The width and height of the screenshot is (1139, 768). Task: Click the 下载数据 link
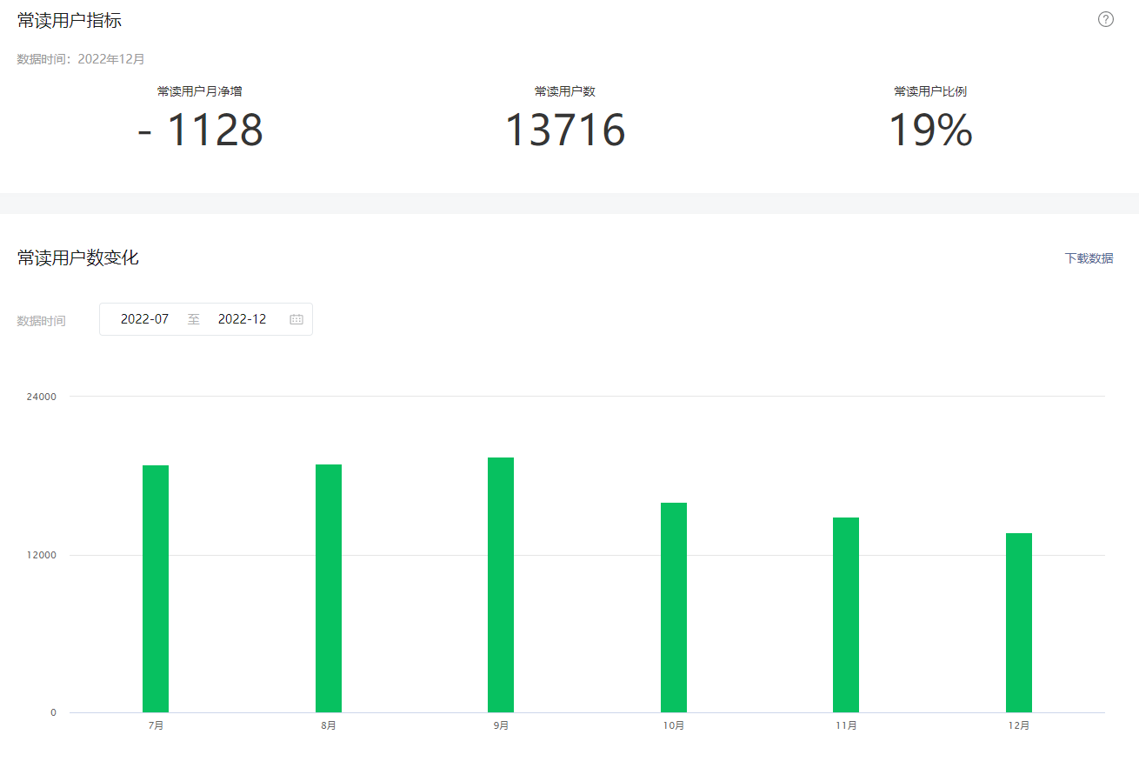(x=1089, y=258)
